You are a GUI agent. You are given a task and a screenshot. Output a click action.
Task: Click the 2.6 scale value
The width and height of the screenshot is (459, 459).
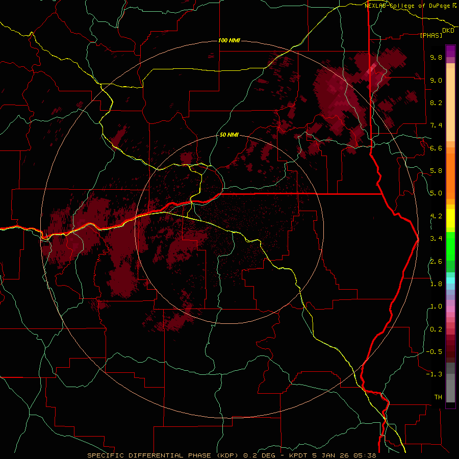436,262
